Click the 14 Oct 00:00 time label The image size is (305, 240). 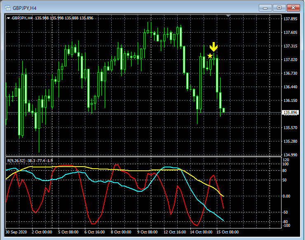click(201, 232)
